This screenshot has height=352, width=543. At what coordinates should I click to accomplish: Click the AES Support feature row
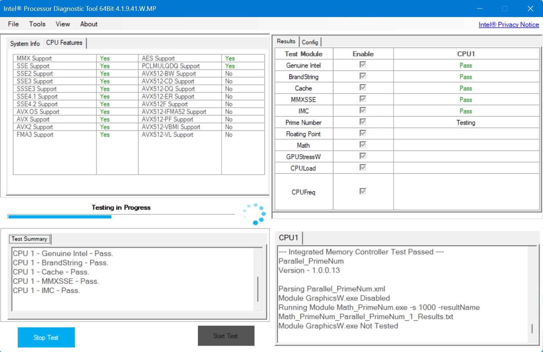(201, 58)
